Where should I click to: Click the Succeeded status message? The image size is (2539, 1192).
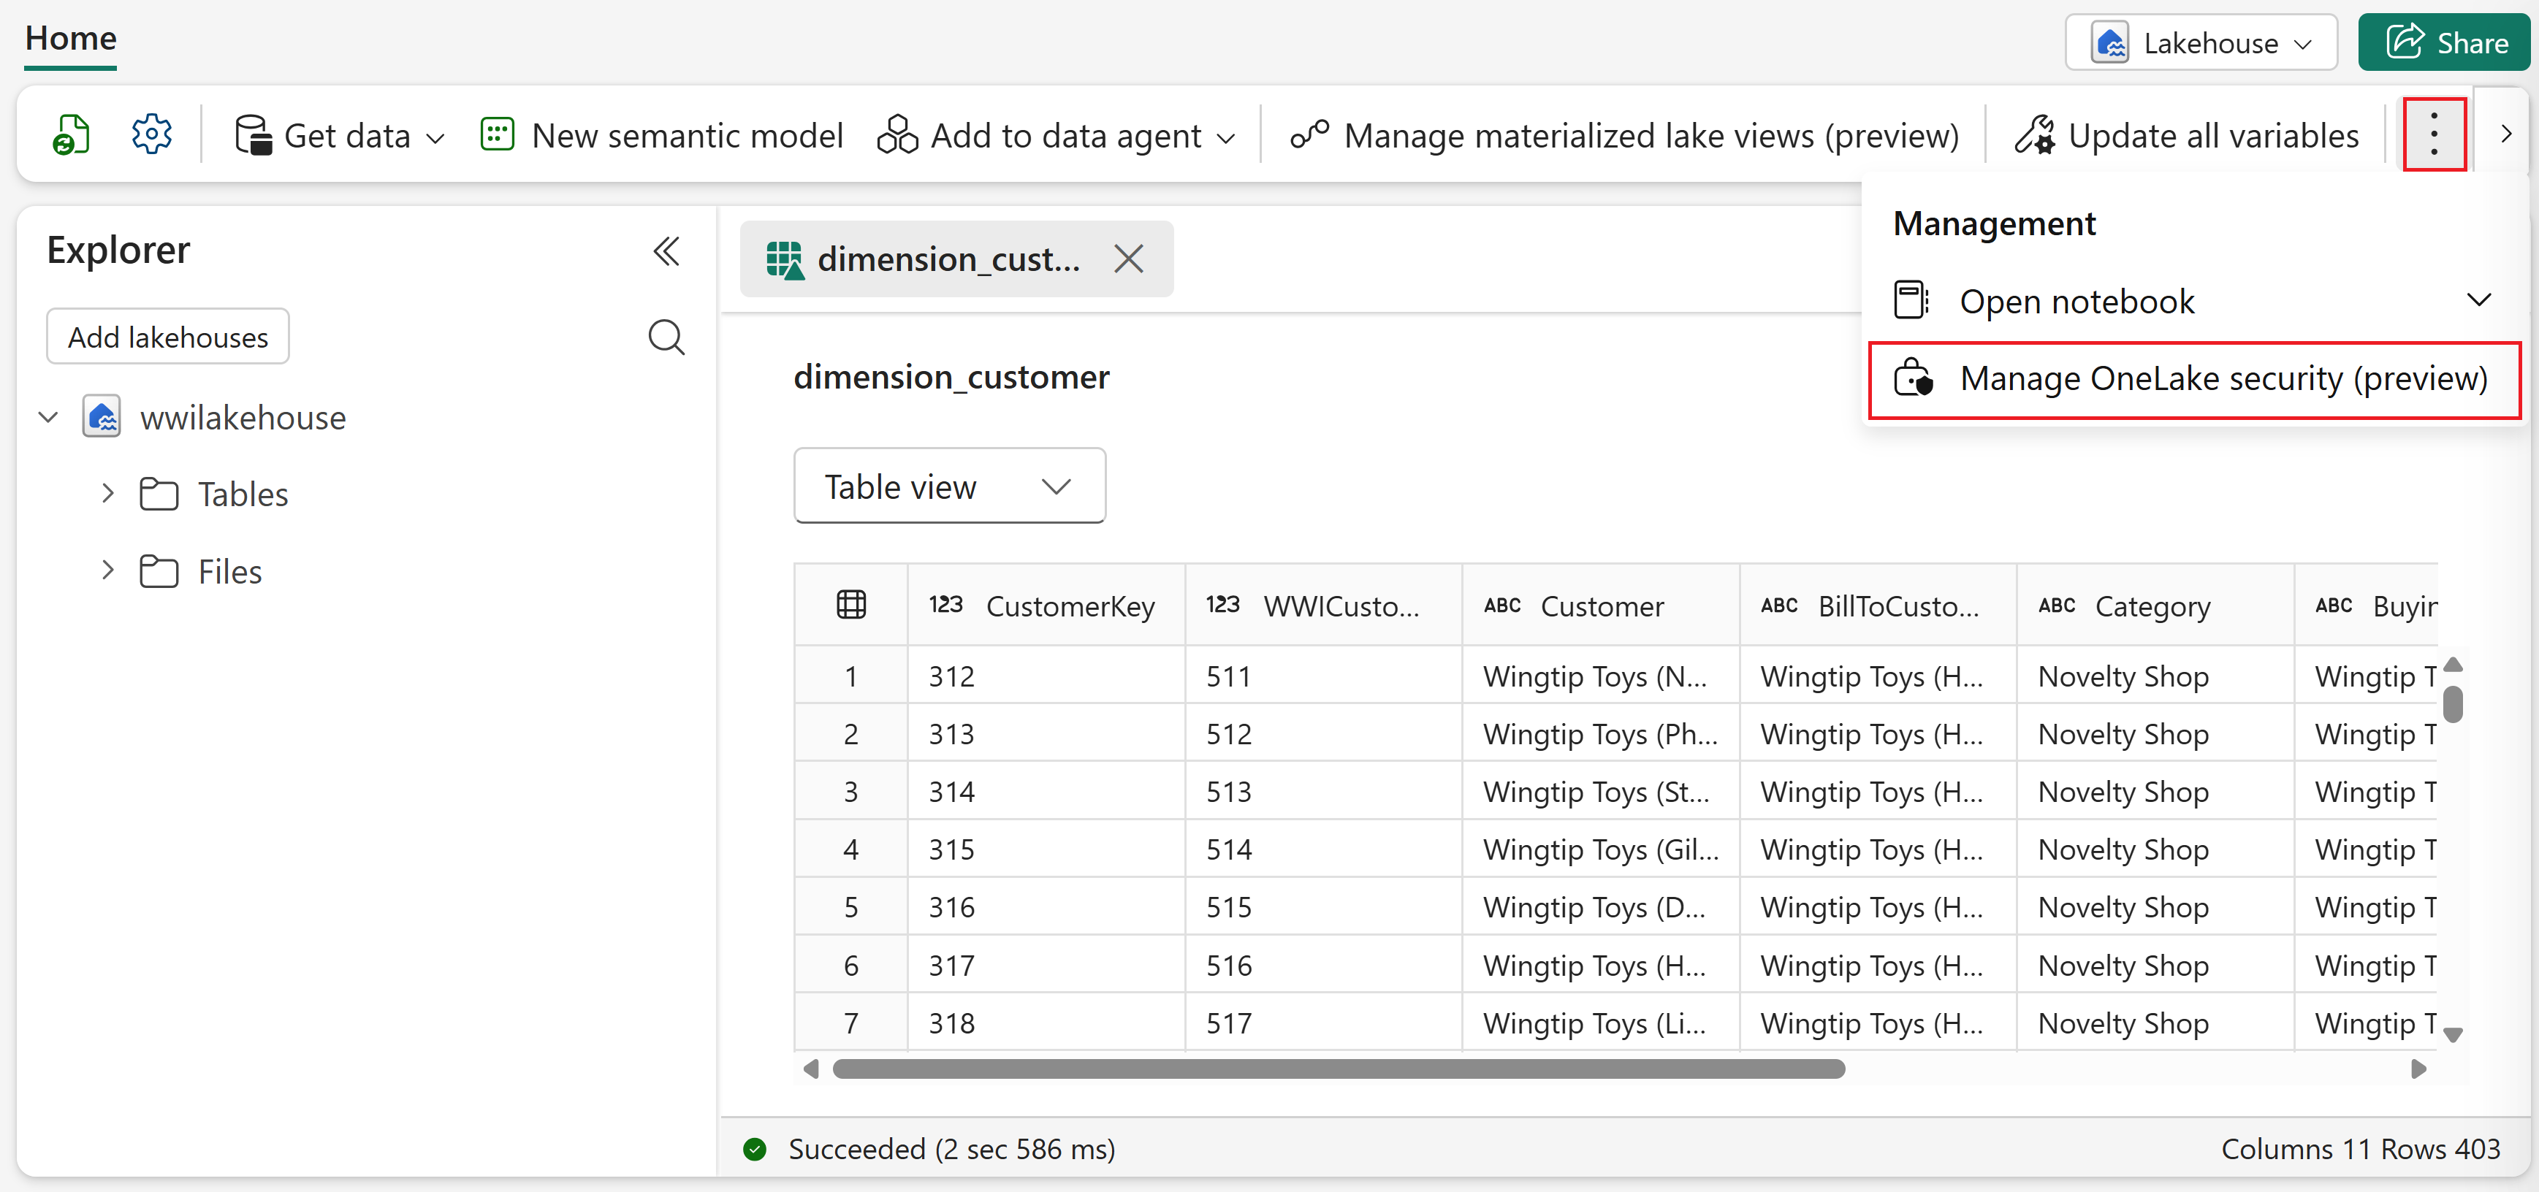[951, 1149]
